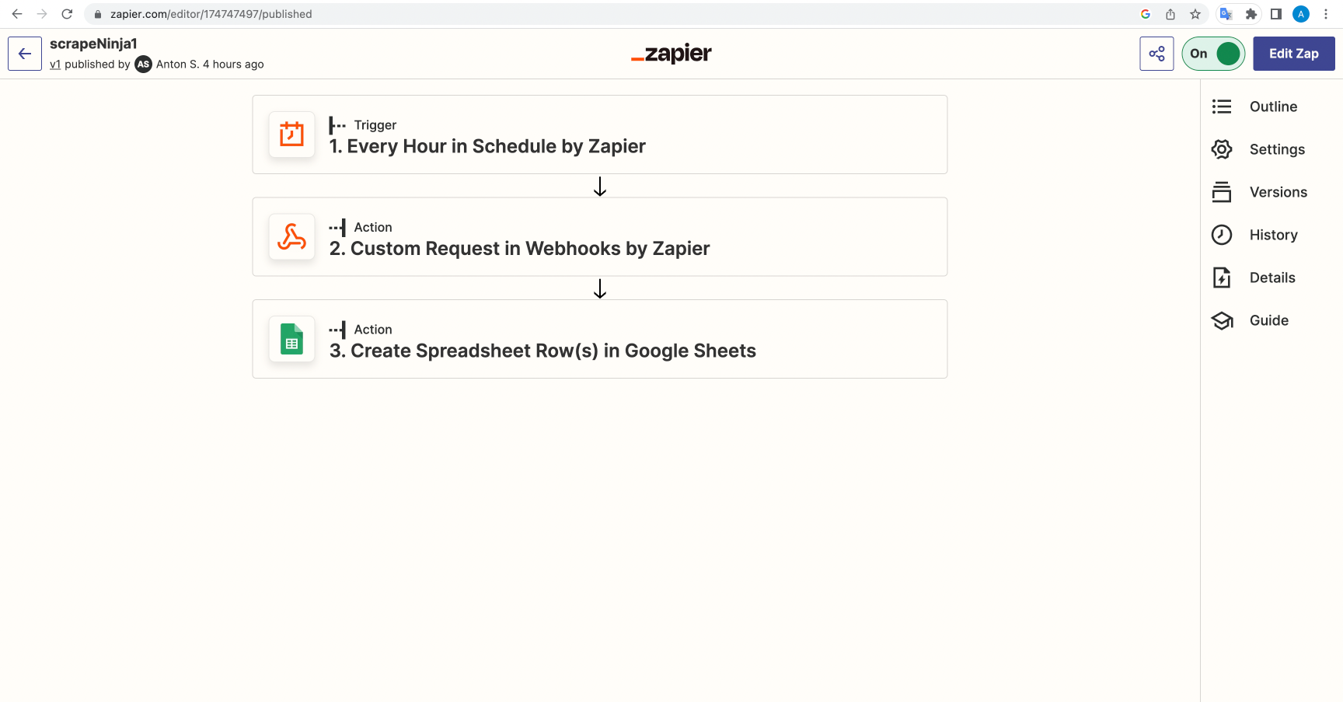Open the Google Sheets step icon
Image resolution: width=1343 pixels, height=702 pixels.
tap(291, 339)
